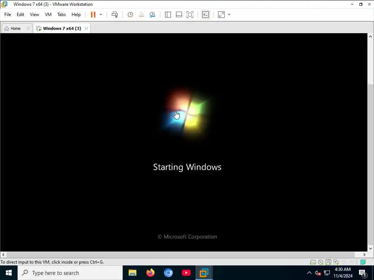Open the Action Center notifications icon
The width and height of the screenshot is (374, 280).
[362, 273]
